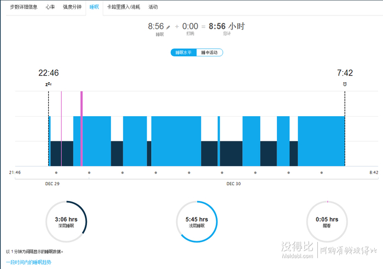Click the 22:46 sleep start time

[x=48, y=73]
